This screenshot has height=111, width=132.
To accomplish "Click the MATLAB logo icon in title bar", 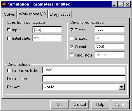I will coord(4,4).
